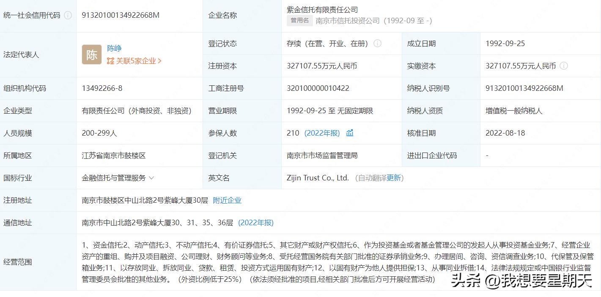Open legal representative 陈峥 profile link
This screenshot has height=297, width=601.
[115, 48]
